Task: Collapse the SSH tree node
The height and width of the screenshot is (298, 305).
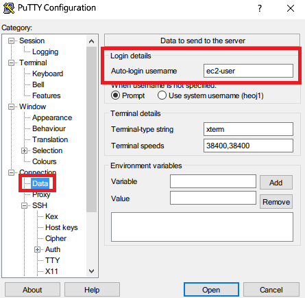Action: [24, 205]
